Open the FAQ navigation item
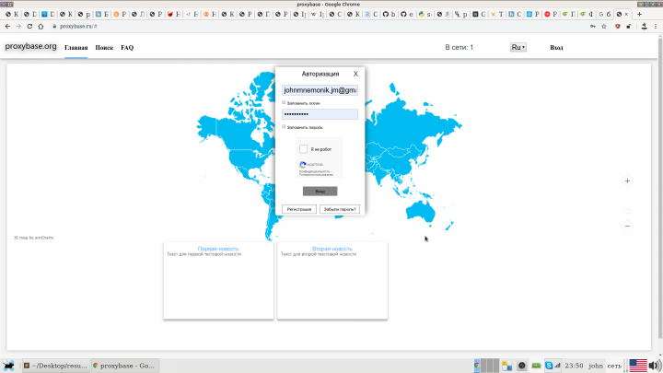 click(x=127, y=48)
